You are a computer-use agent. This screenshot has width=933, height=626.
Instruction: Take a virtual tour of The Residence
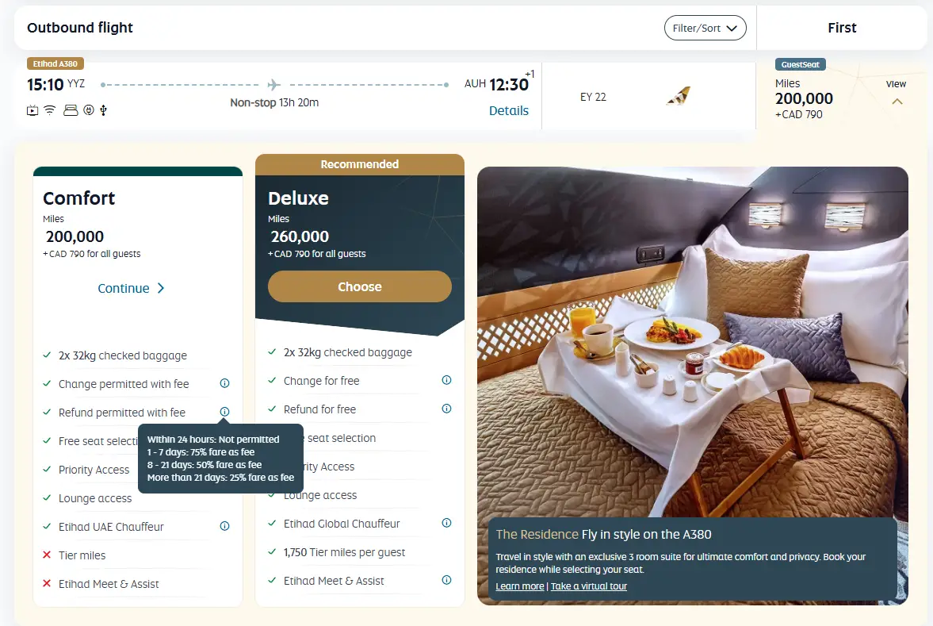click(x=589, y=586)
